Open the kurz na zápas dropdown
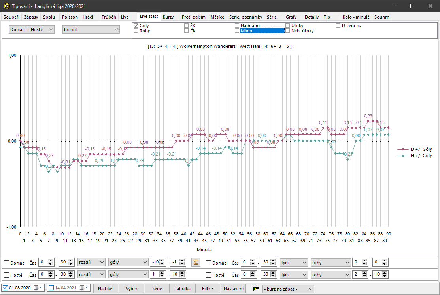This screenshot has width=440, height=295. click(x=288, y=289)
